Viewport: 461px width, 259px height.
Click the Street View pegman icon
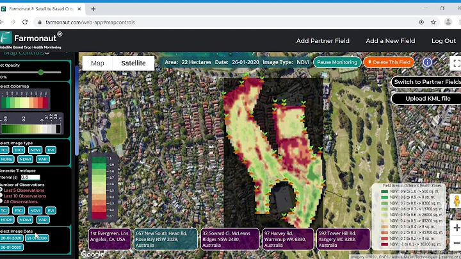457,201
